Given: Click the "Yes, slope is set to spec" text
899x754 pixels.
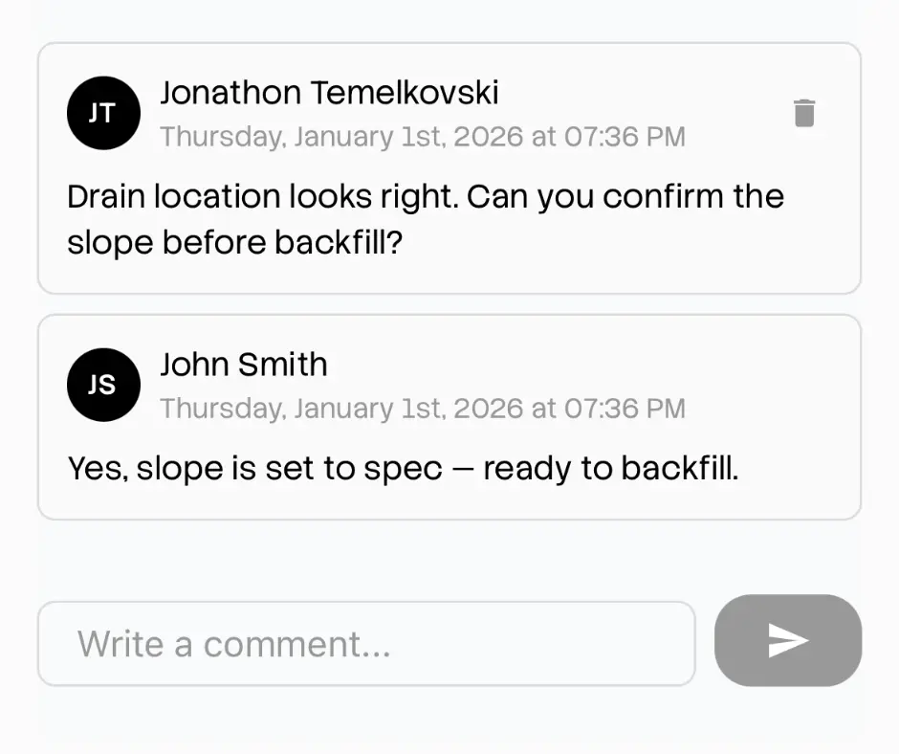Looking at the screenshot, I should pos(255,469).
